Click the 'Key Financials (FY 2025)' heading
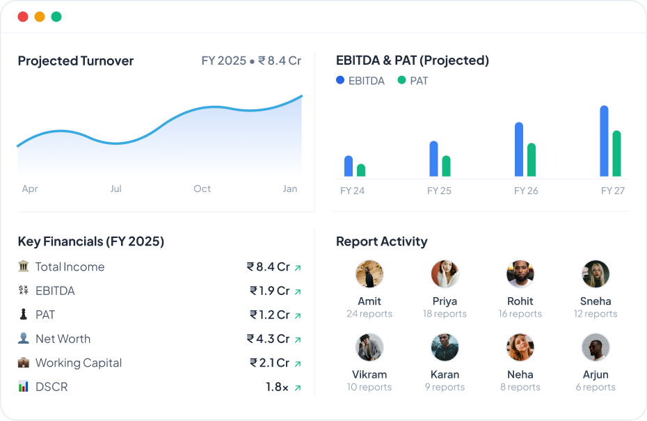The image size is (647, 421). click(90, 241)
